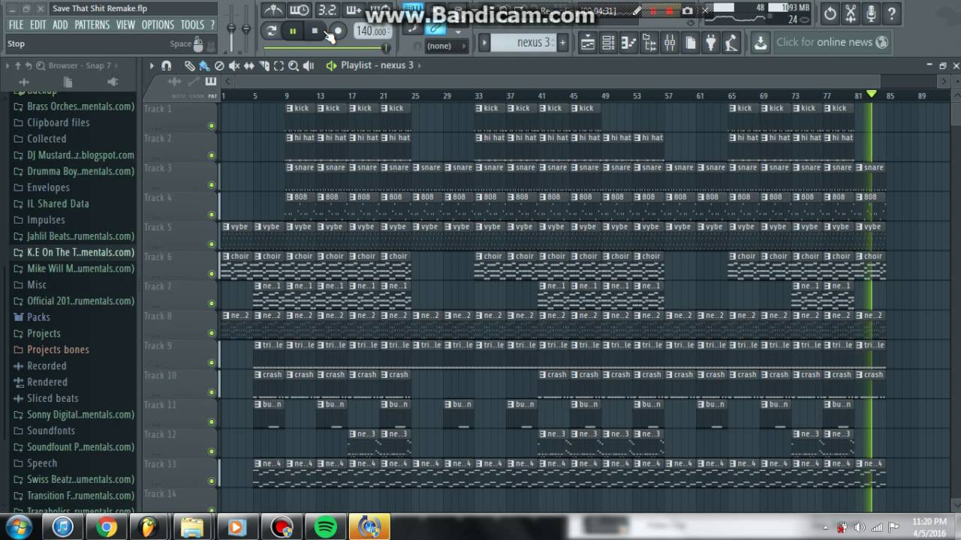
Task: Expand the Soundfonts folder in browser
Action: pyautogui.click(x=51, y=431)
